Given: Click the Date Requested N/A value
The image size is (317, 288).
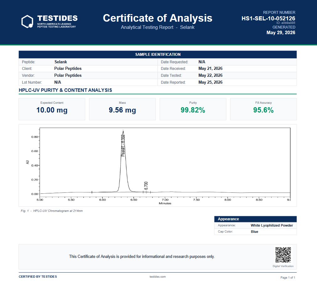Looking at the screenshot, I should [202, 62].
